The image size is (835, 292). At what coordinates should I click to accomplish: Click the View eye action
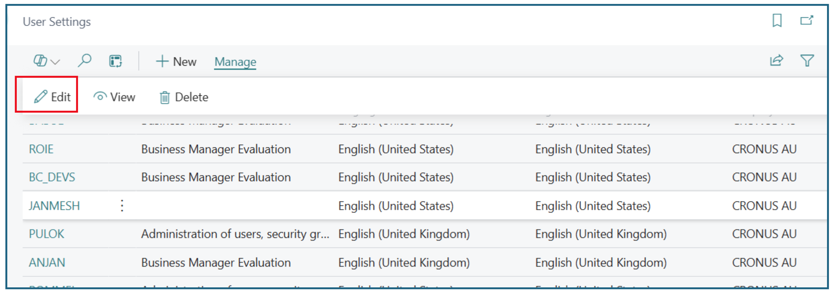(x=114, y=97)
